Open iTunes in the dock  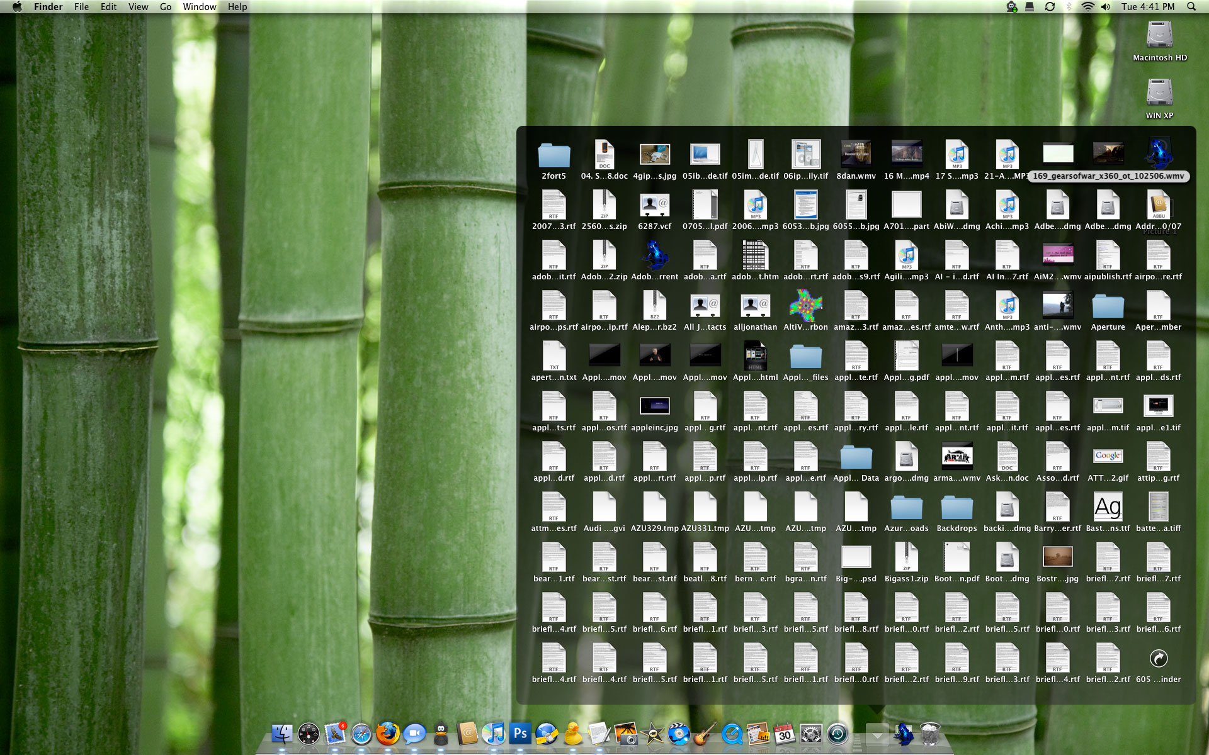(x=494, y=734)
